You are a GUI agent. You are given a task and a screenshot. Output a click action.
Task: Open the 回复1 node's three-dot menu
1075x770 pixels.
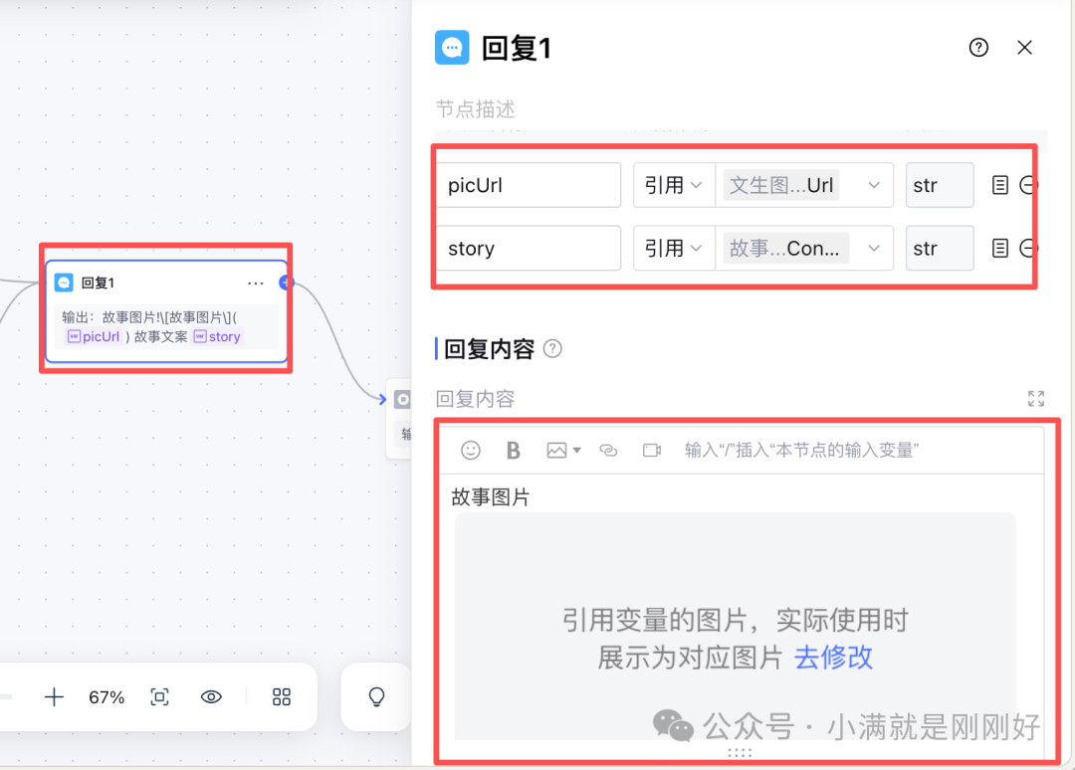(255, 283)
